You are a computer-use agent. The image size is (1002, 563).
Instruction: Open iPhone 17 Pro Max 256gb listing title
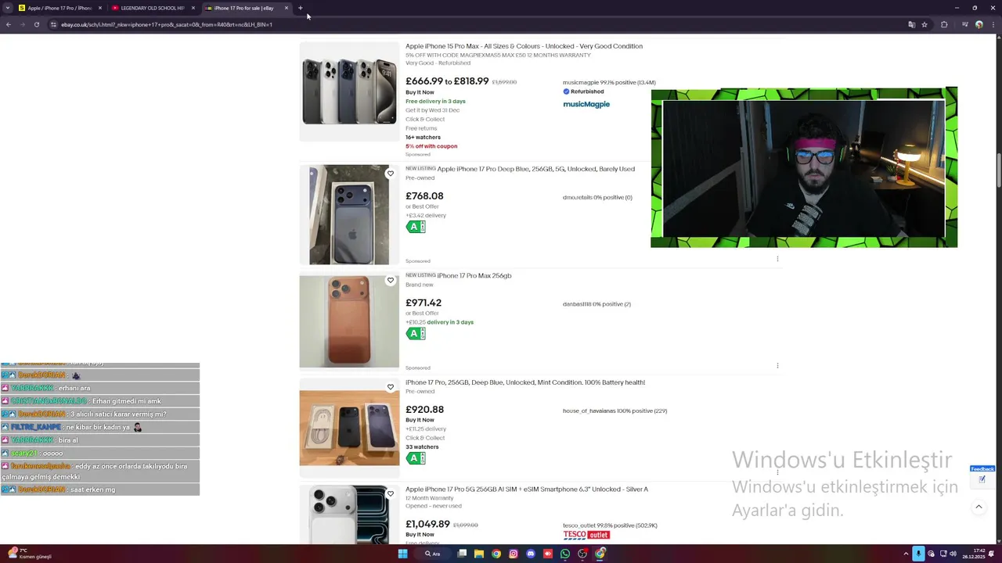pyautogui.click(x=474, y=275)
